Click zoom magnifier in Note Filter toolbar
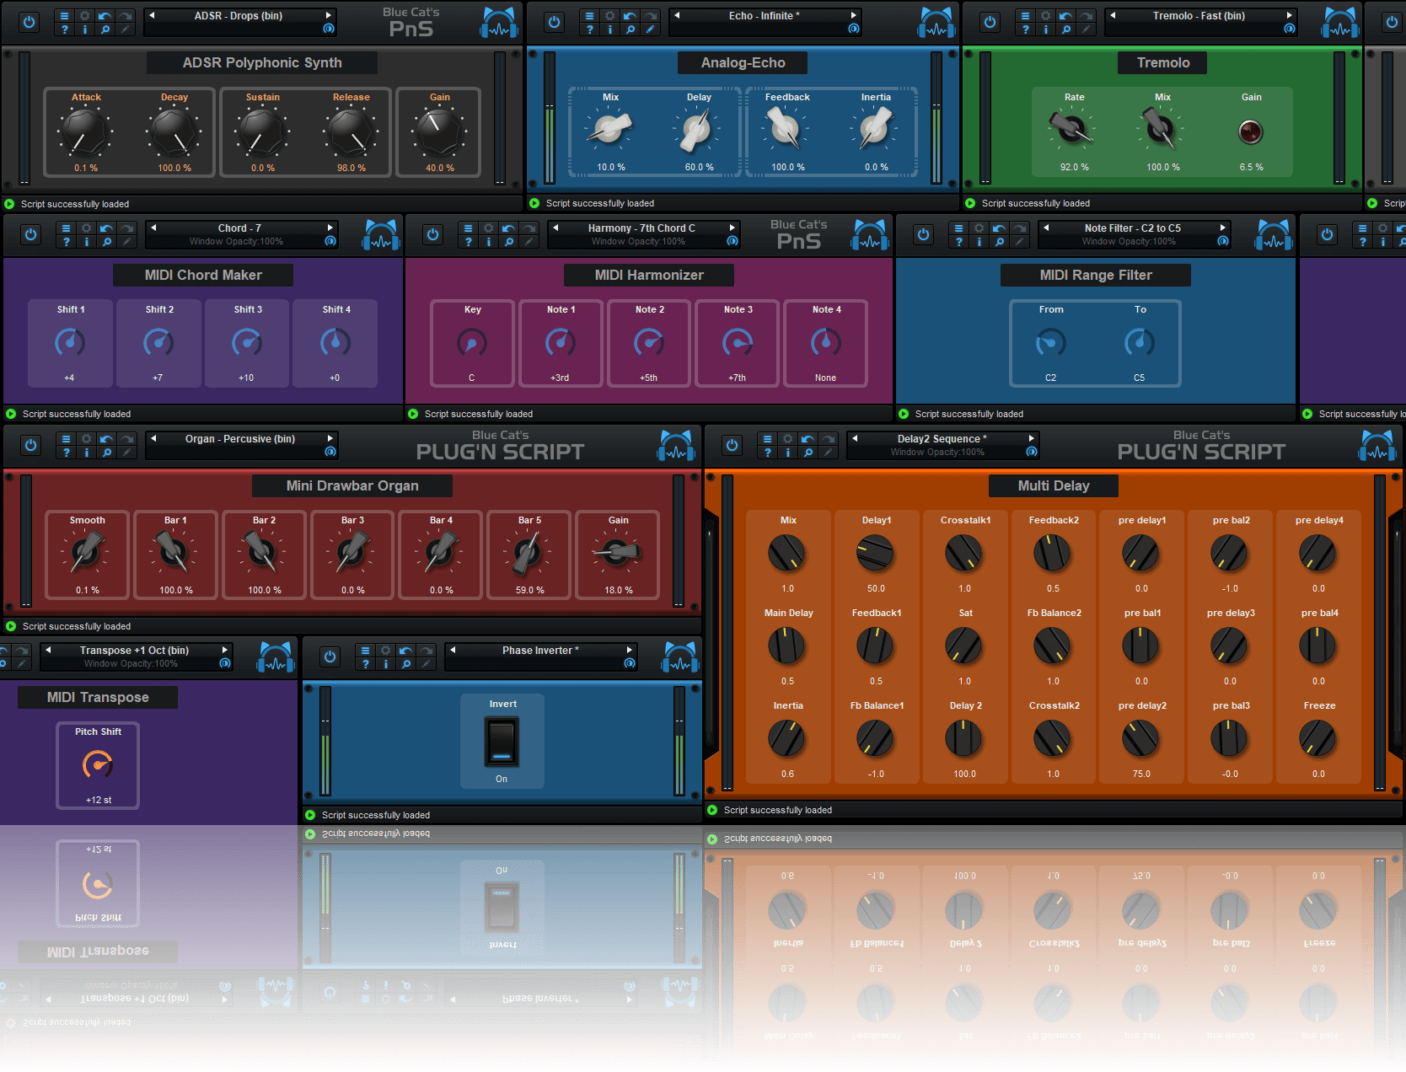The image size is (1406, 1072). (999, 242)
